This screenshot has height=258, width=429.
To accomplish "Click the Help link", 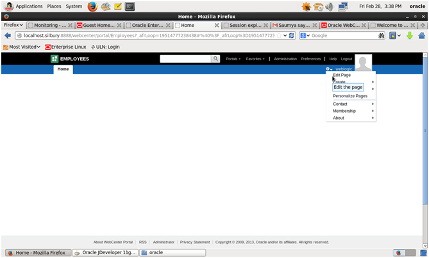I will pos(333,59).
